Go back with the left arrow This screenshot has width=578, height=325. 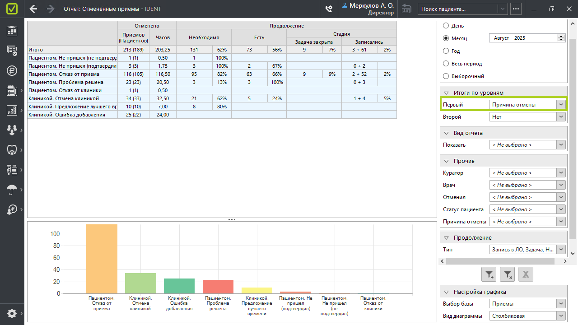point(33,9)
